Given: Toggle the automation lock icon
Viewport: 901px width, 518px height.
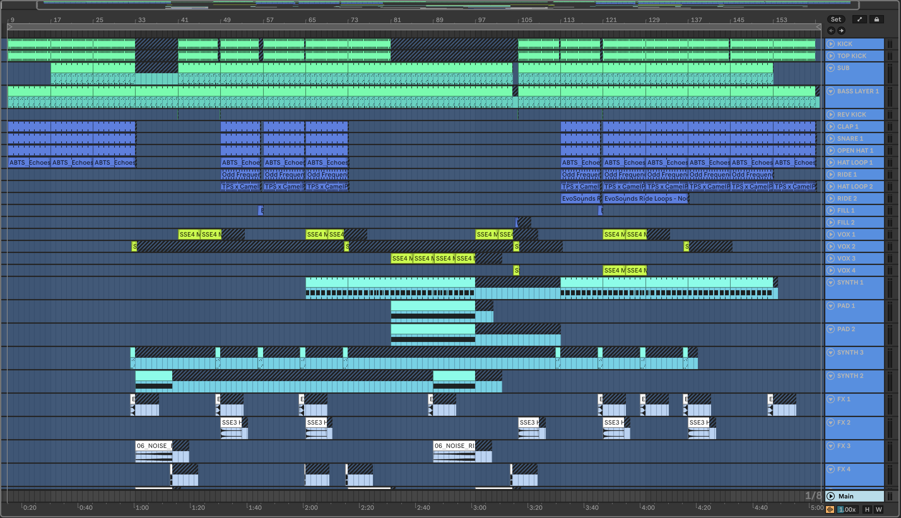Looking at the screenshot, I should 876,20.
